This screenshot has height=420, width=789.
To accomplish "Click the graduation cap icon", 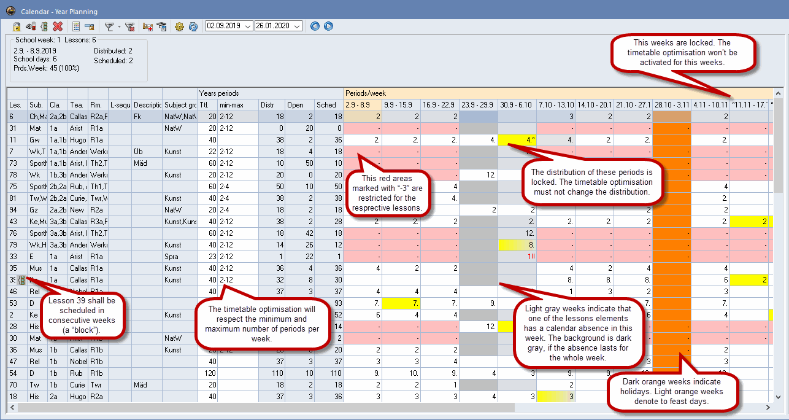I will point(161,26).
